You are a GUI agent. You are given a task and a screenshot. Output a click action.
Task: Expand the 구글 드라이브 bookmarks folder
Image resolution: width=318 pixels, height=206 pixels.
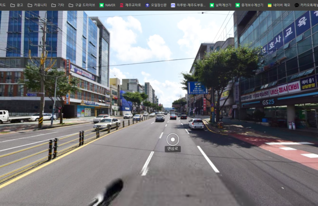click(82, 5)
